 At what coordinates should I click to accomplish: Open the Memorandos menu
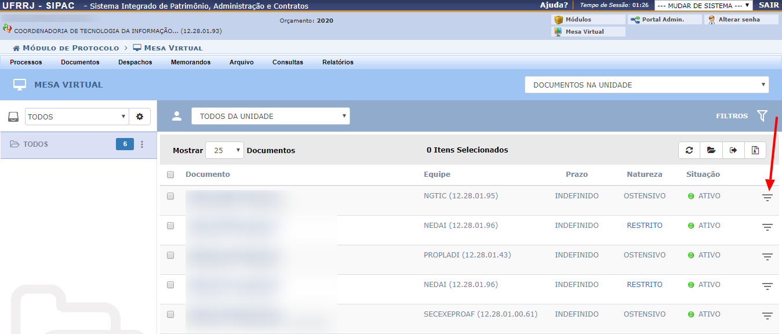(191, 62)
